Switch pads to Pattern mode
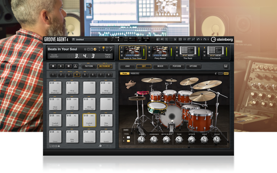The width and height of the screenshot is (277, 173). (89, 66)
